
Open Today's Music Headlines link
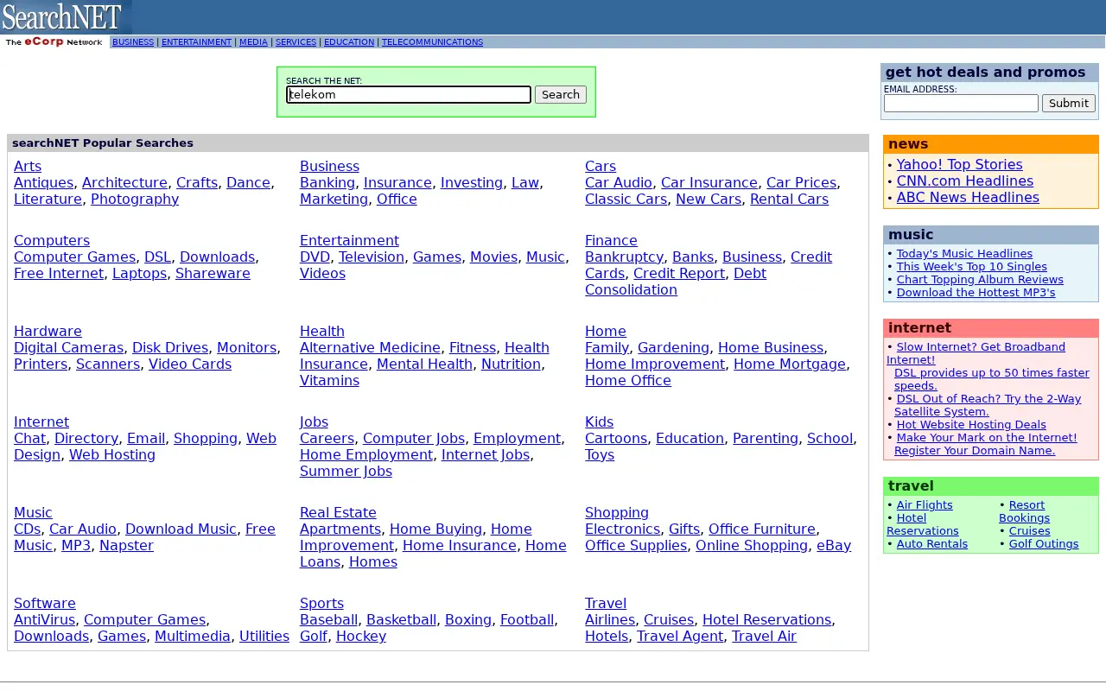[x=964, y=254]
